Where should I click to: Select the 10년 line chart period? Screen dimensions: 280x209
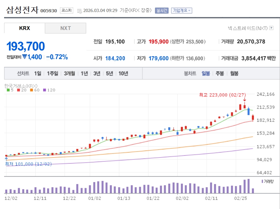[123, 73]
